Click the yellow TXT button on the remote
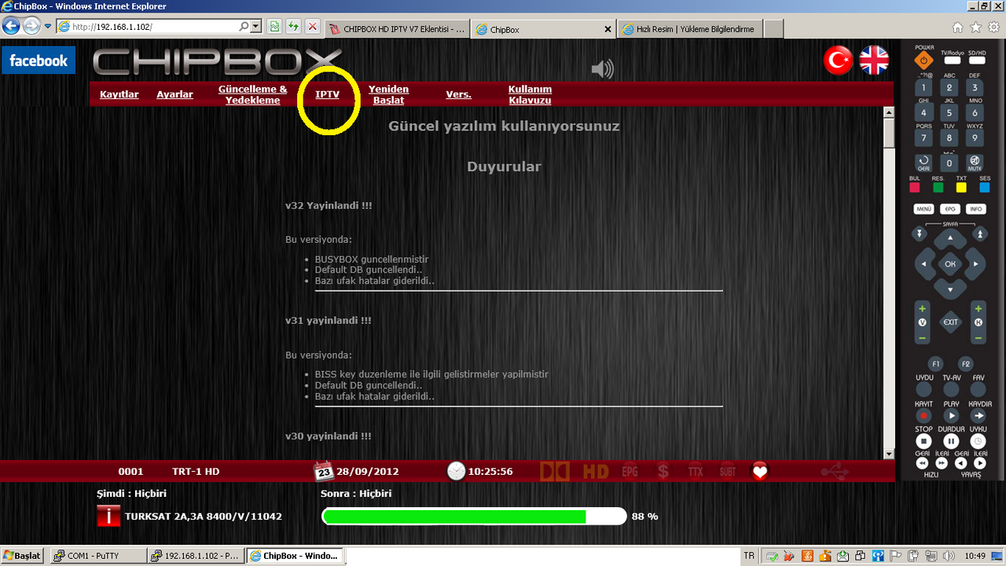The image size is (1006, 566). pyautogui.click(x=961, y=188)
